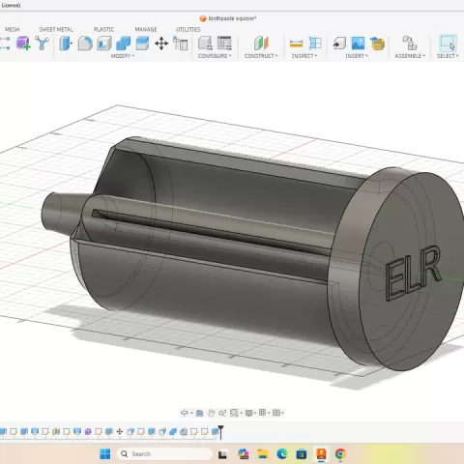Select the toothpaste squiser document tab
The height and width of the screenshot is (464, 464).
tap(228, 18)
